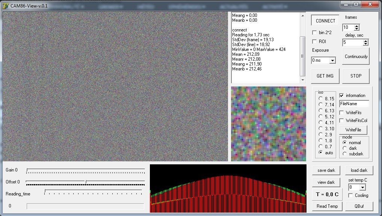Select iso 3..10 radio button
The width and height of the screenshot is (382, 216).
(x=321, y=128)
